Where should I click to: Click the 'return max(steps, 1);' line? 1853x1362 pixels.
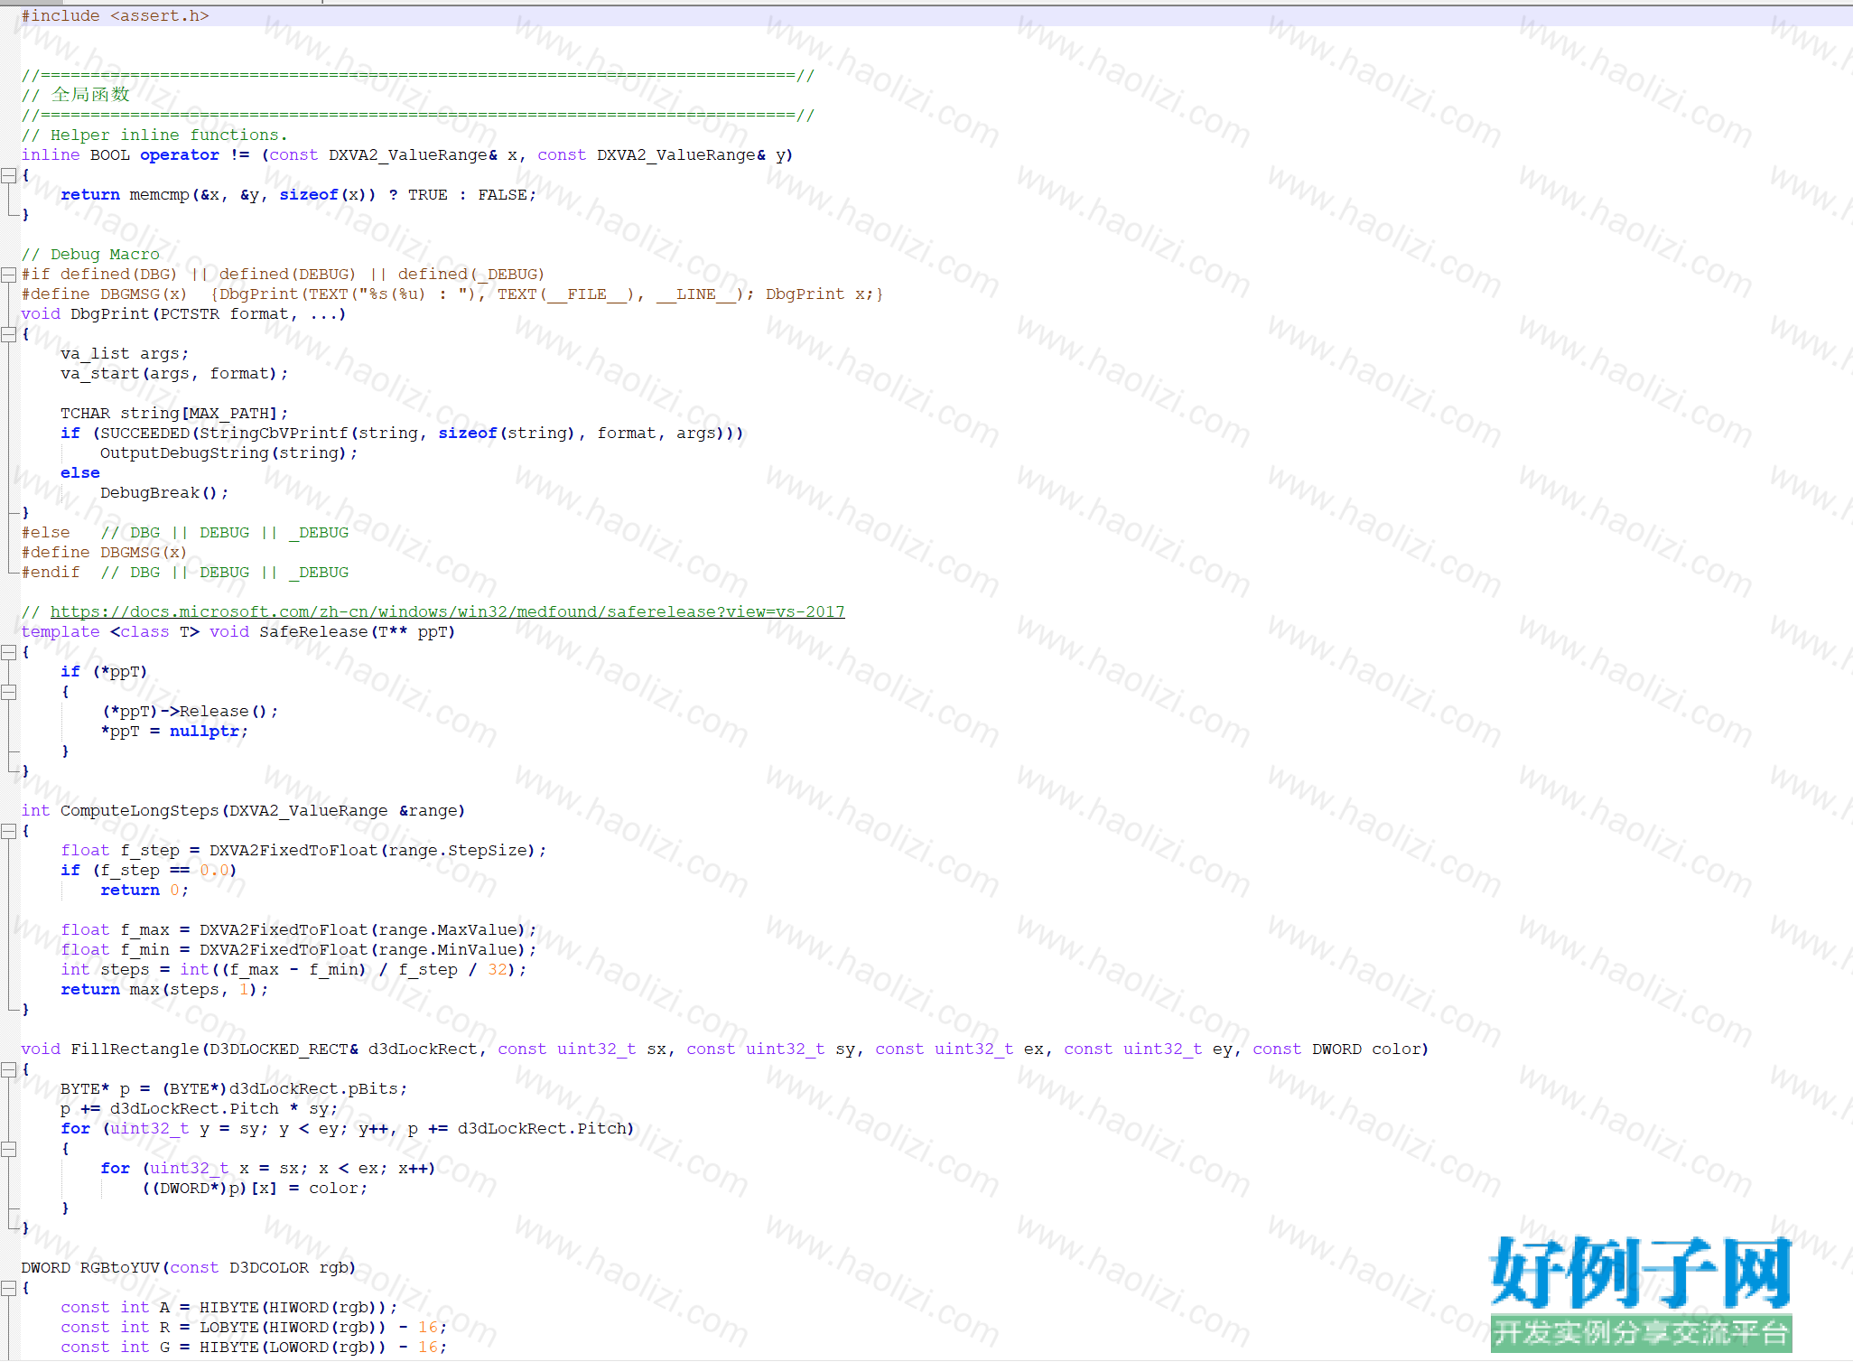tap(164, 990)
